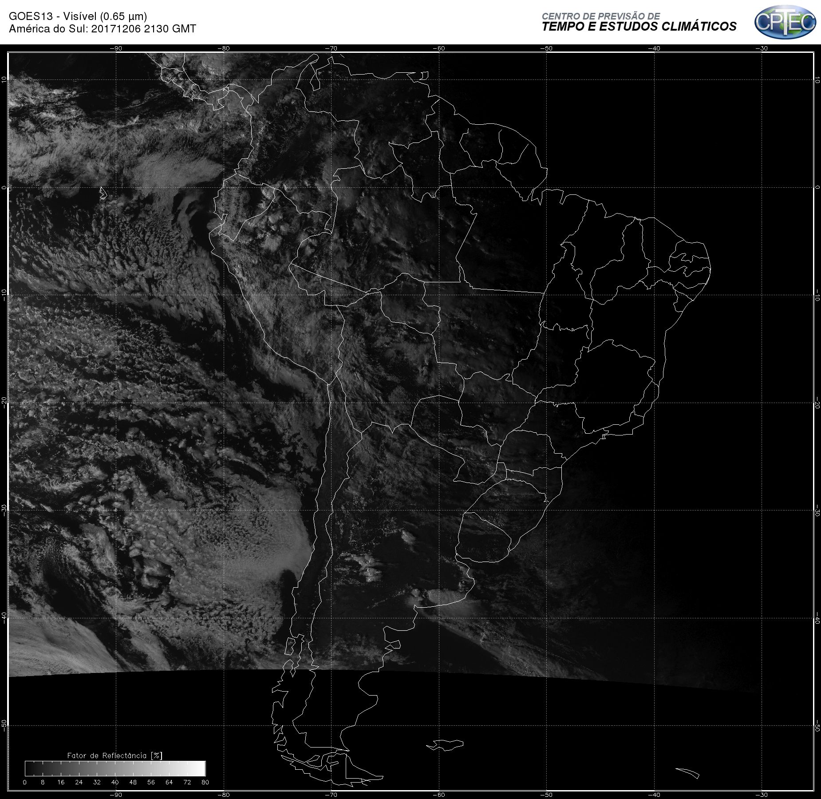
Task: Click the Falkland Islands outline on the map
Action: click(445, 745)
